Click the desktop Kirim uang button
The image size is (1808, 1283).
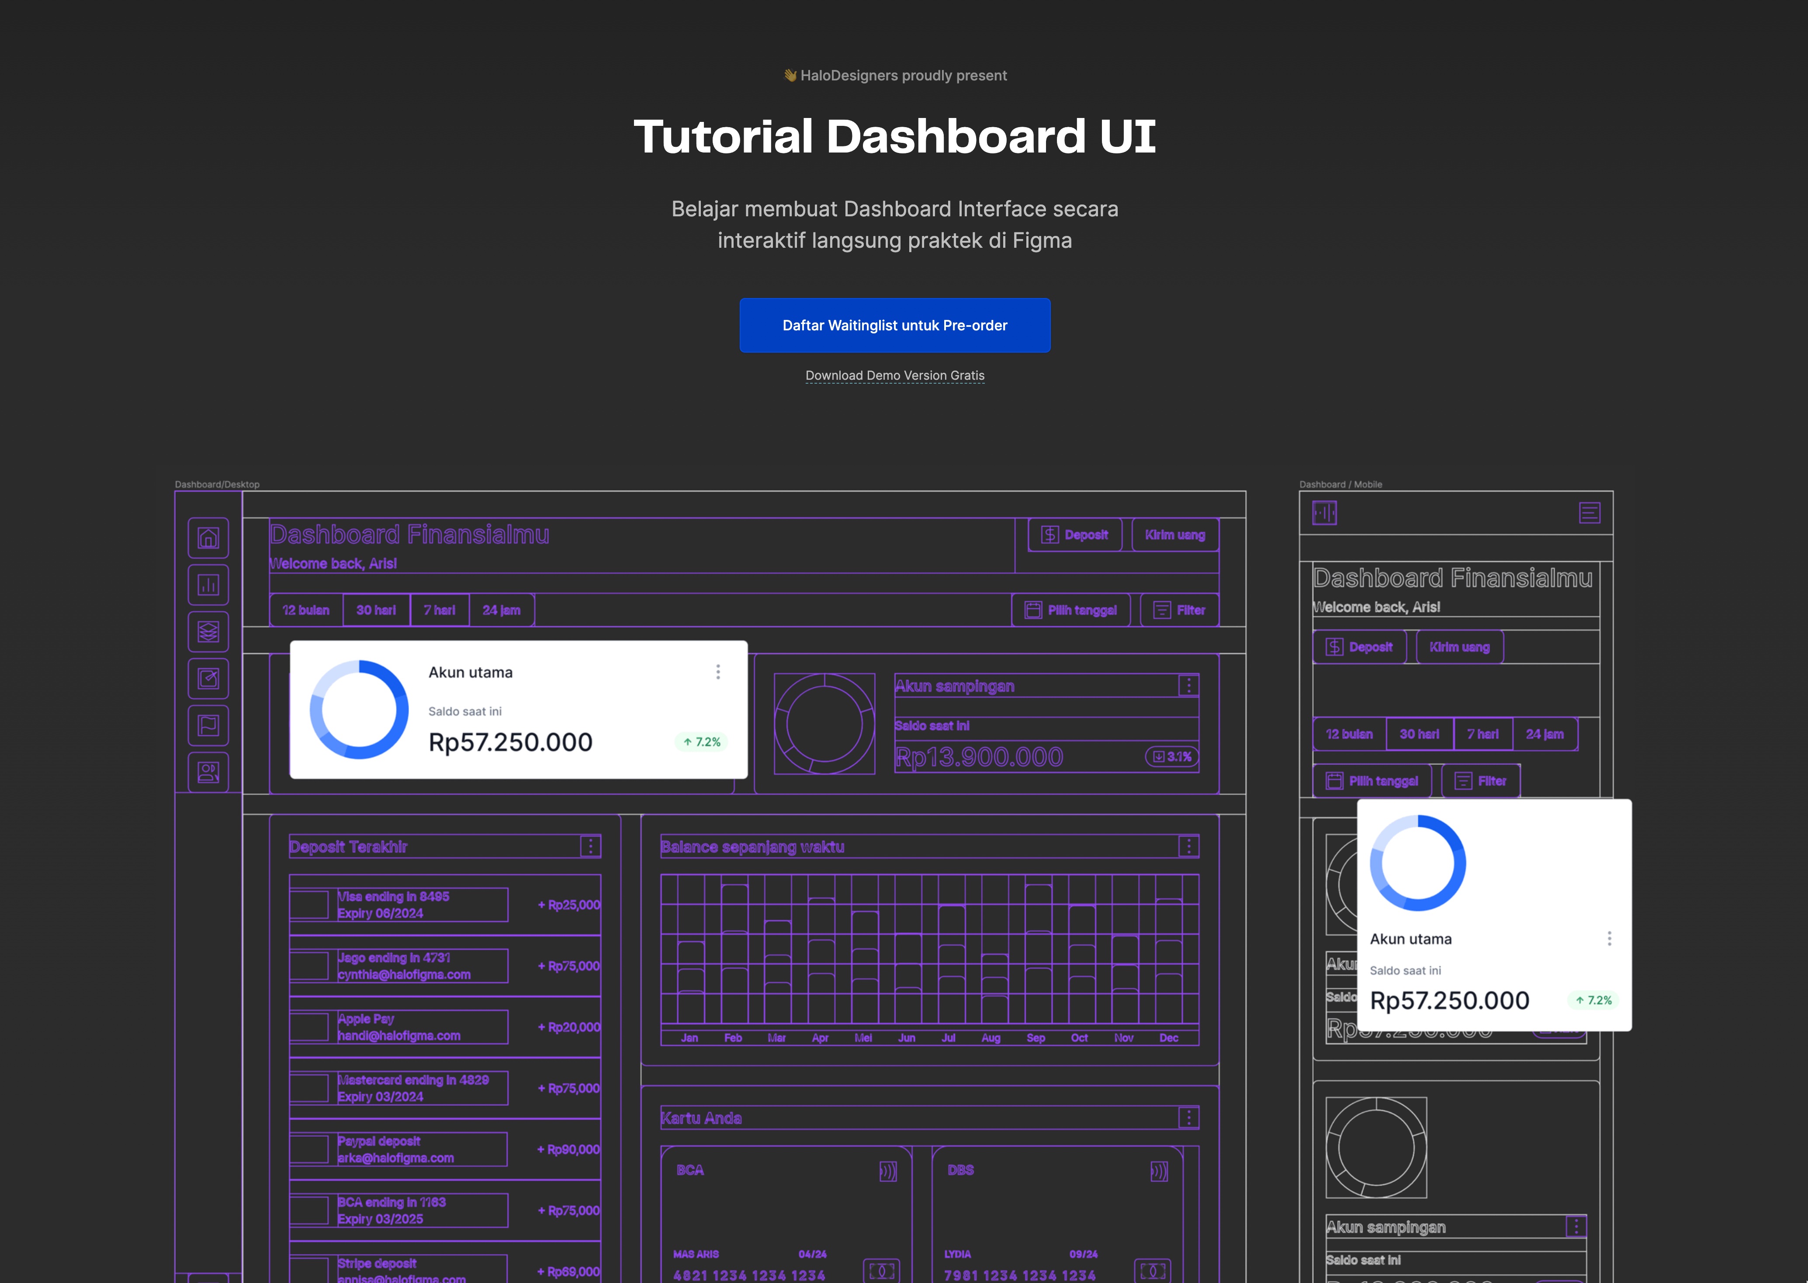1175,535
